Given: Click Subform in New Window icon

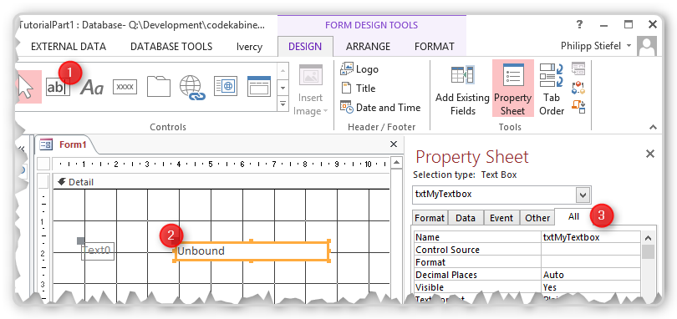Looking at the screenshot, I should coord(578,68).
